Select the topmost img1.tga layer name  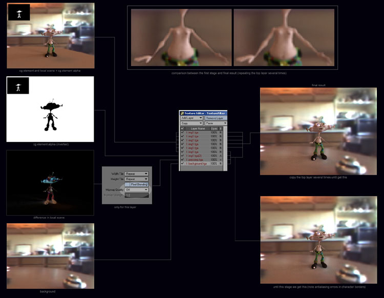(193, 133)
